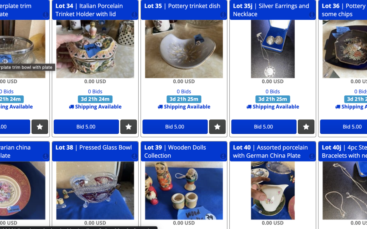Open the 0 Bids link for Lot 34
367x229 pixels.
pos(95,91)
